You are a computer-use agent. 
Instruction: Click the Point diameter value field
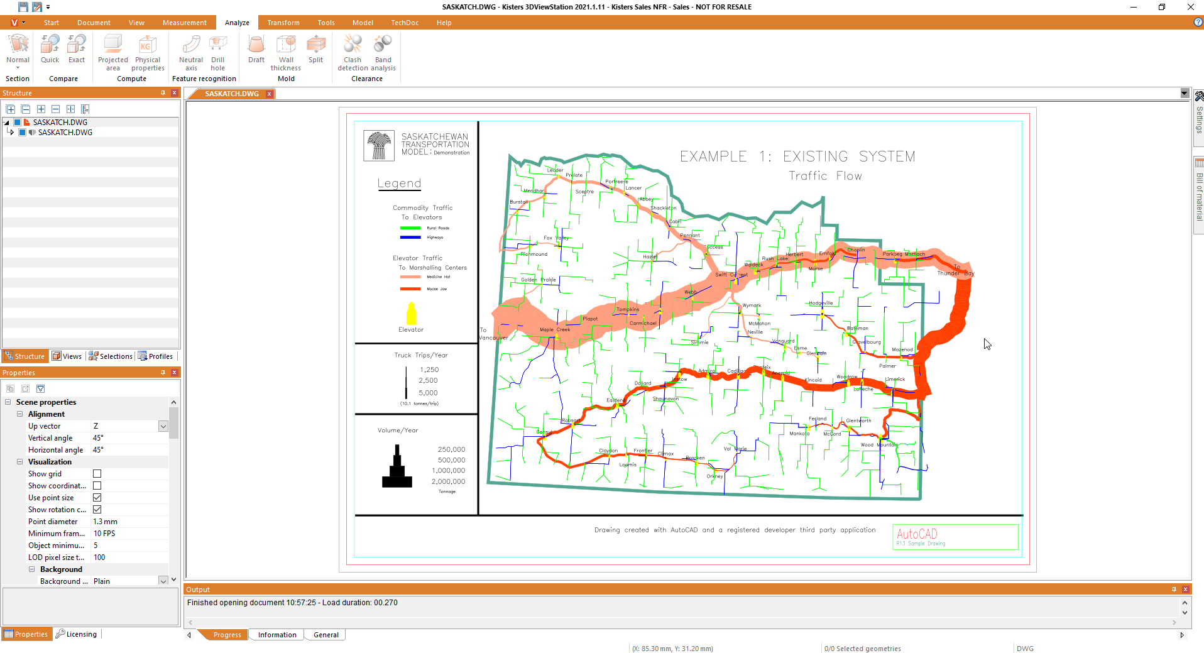point(130,522)
